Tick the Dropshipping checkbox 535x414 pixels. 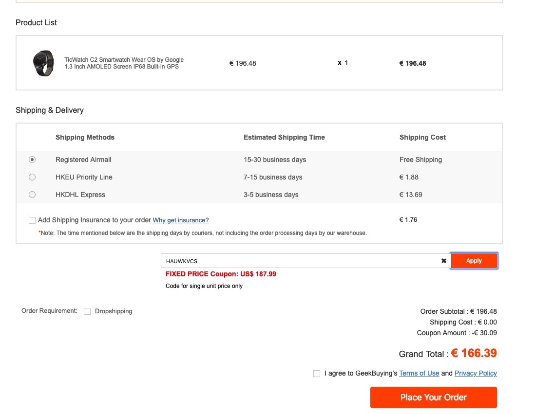coord(87,311)
